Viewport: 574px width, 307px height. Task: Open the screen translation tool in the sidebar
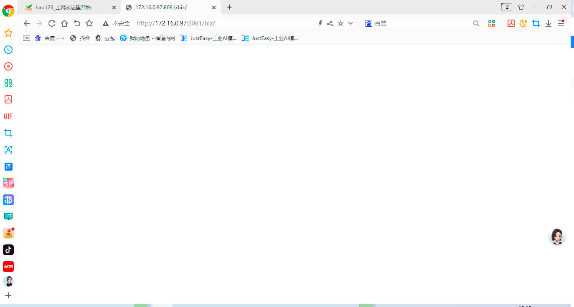click(8, 166)
